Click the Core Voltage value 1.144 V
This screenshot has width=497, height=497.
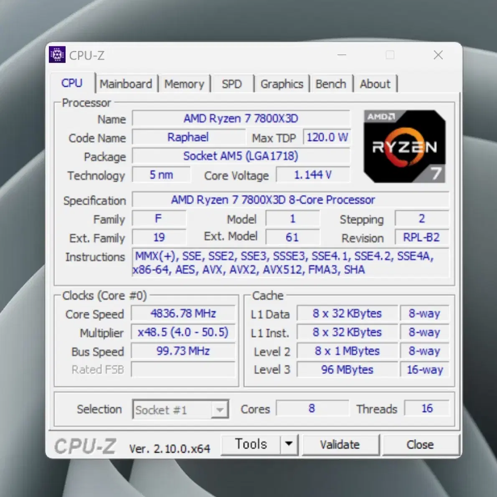coord(313,174)
